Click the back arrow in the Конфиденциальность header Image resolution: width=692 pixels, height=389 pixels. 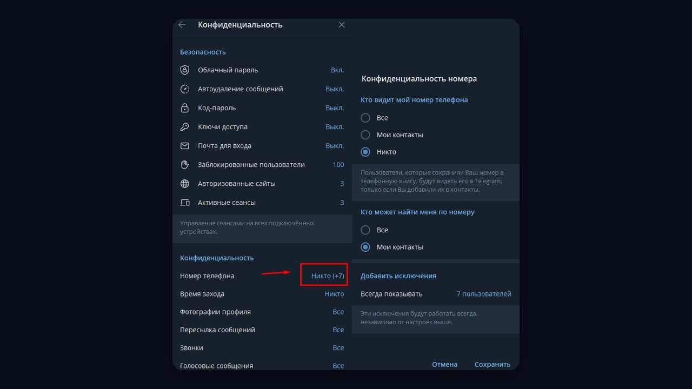point(182,25)
